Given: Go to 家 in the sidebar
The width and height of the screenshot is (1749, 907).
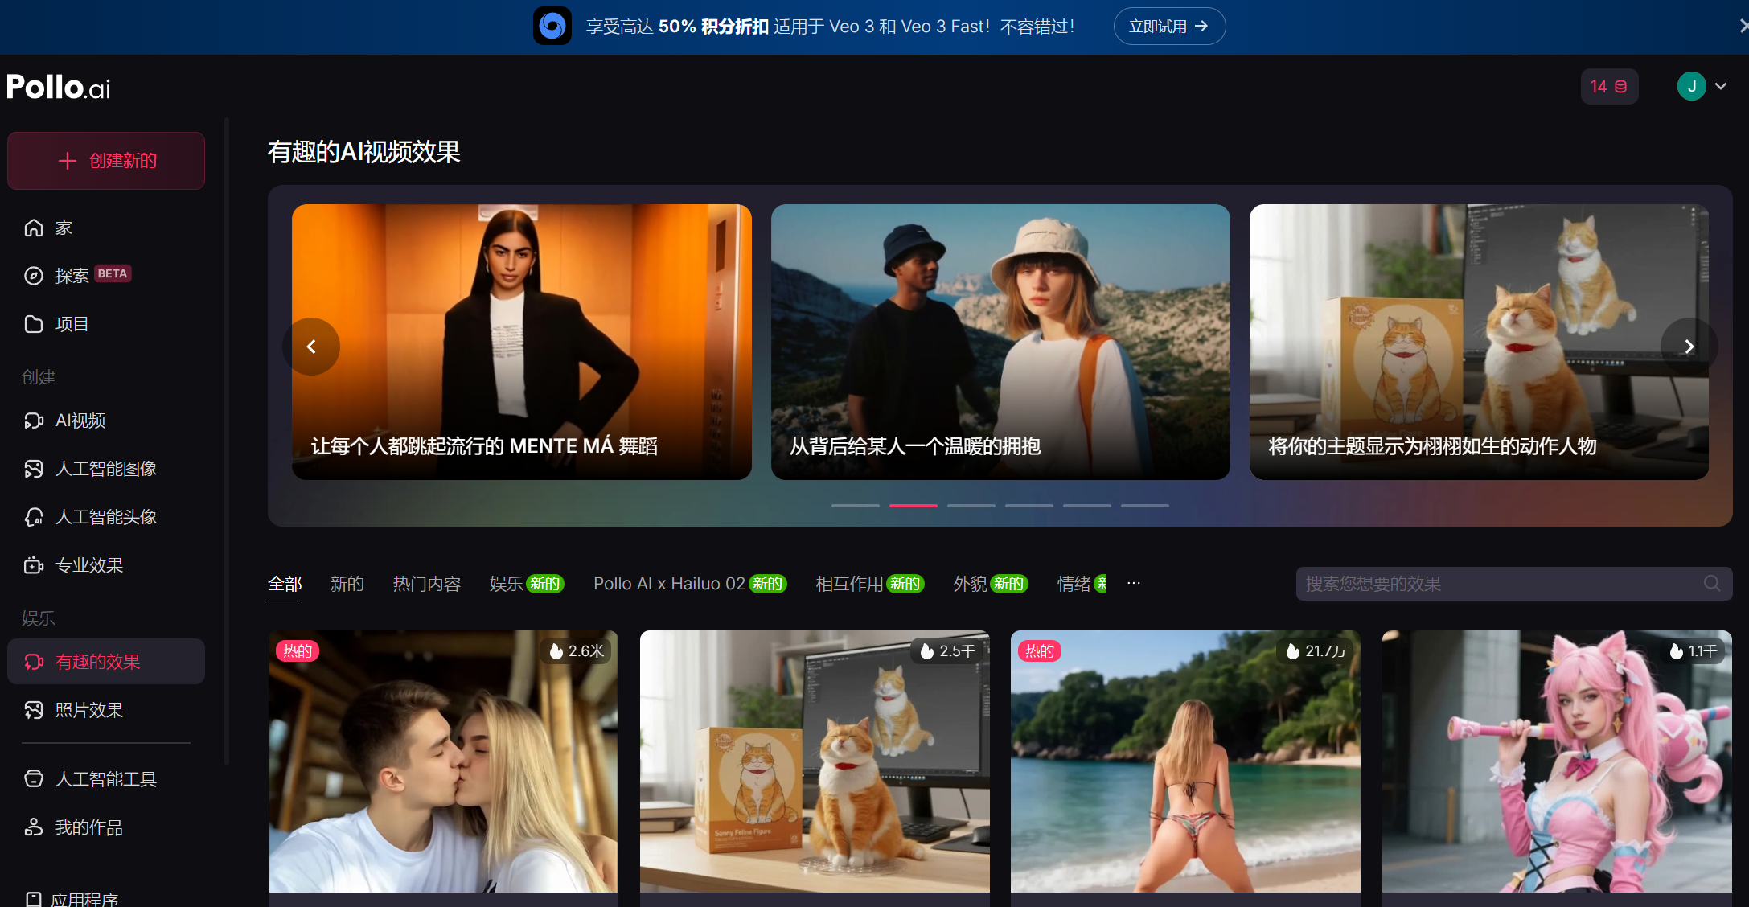Looking at the screenshot, I should point(106,228).
